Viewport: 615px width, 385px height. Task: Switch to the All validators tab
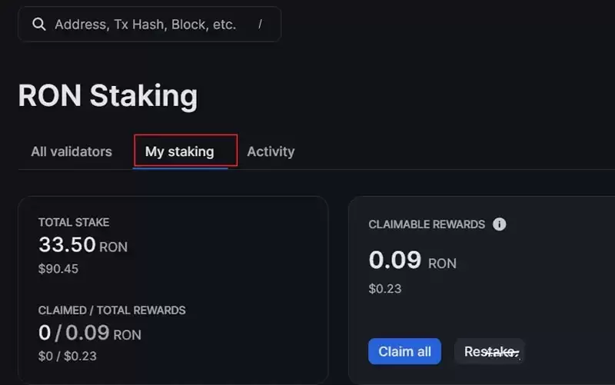click(71, 151)
